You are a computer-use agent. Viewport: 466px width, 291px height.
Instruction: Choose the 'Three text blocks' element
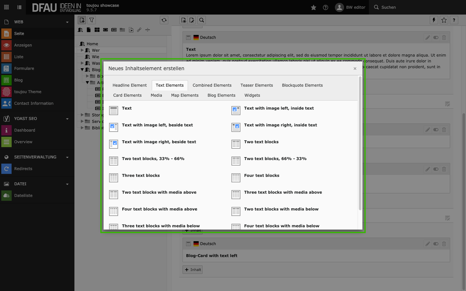141,176
